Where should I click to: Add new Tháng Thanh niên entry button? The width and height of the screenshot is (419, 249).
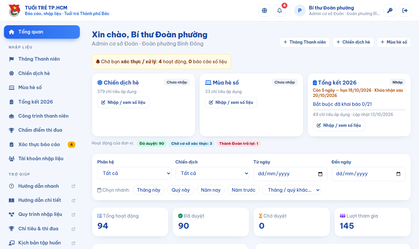305,42
